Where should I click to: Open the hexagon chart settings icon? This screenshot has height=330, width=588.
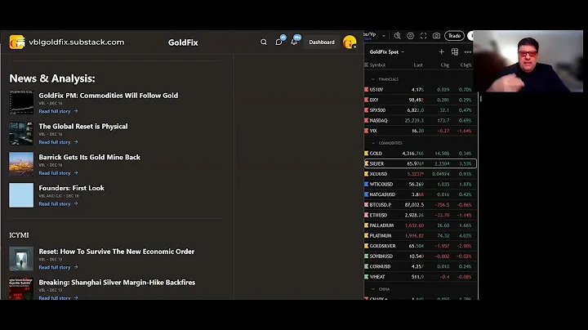click(411, 36)
